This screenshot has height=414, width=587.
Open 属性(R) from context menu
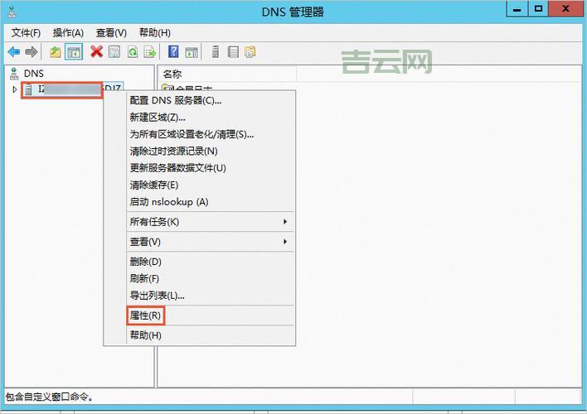[211, 315]
